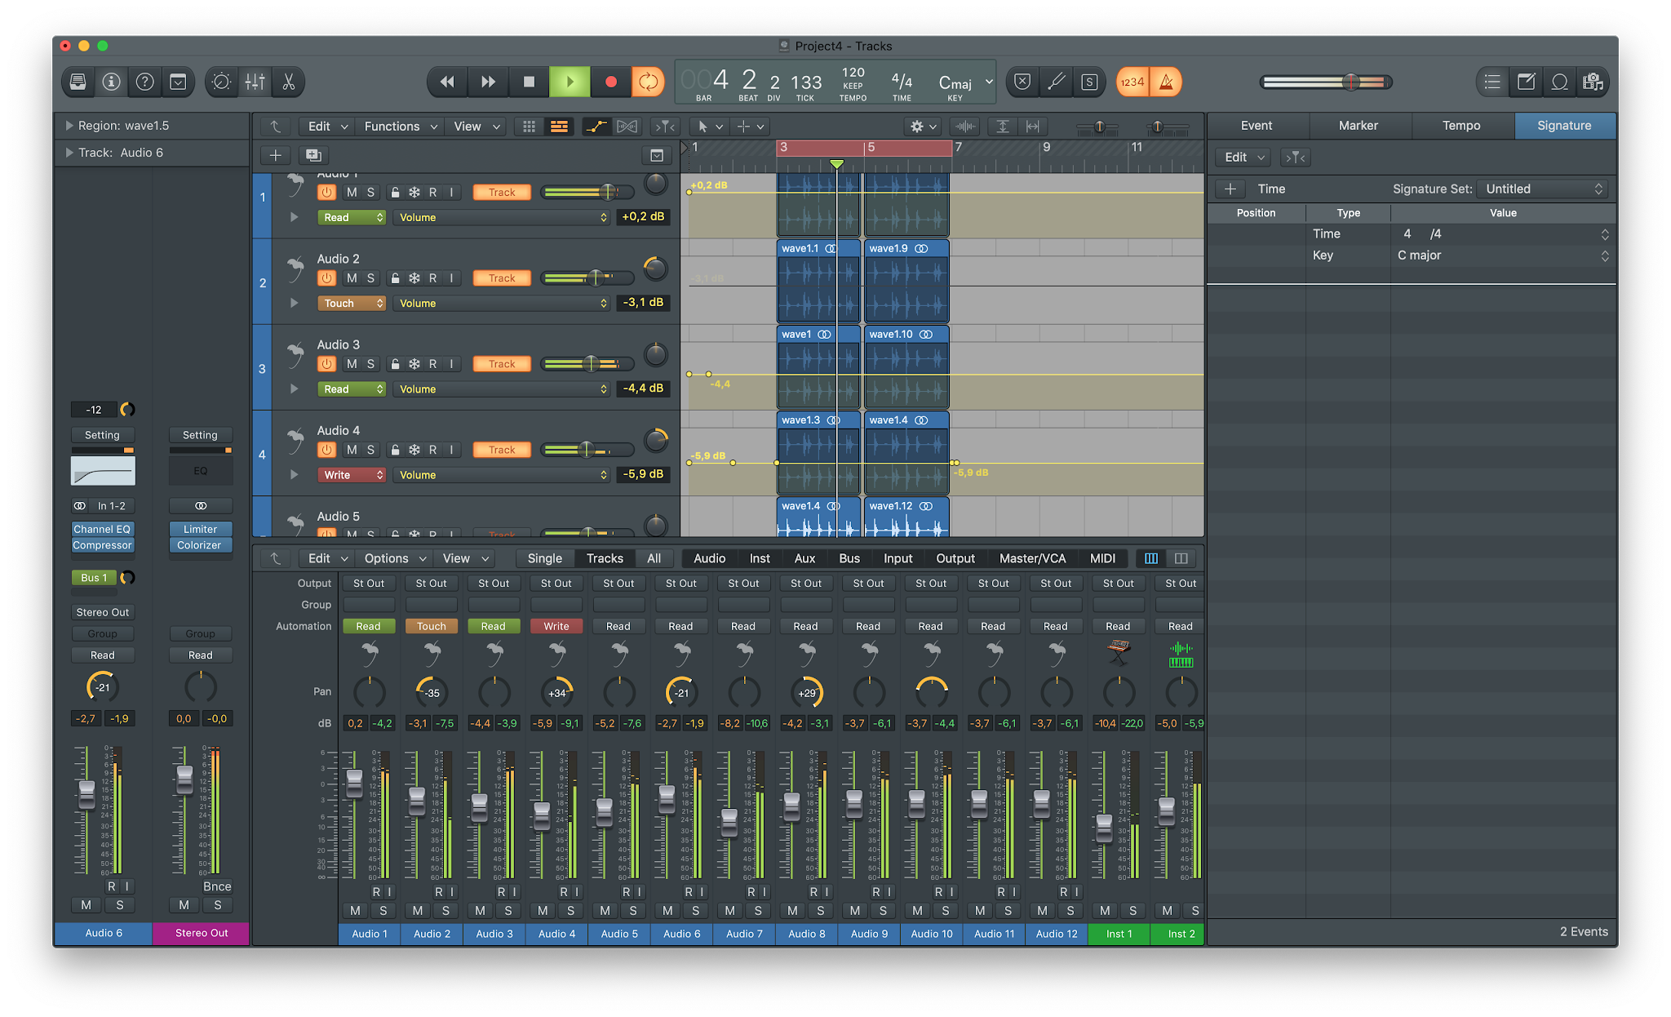Open the media Browsers icon
This screenshot has height=1017, width=1671.
click(x=1593, y=82)
